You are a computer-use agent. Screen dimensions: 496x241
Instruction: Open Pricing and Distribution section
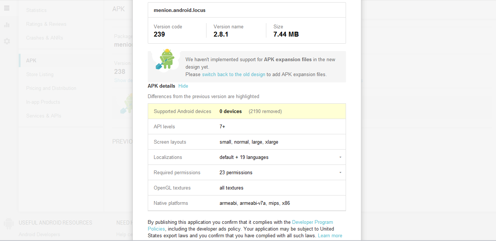pos(51,88)
